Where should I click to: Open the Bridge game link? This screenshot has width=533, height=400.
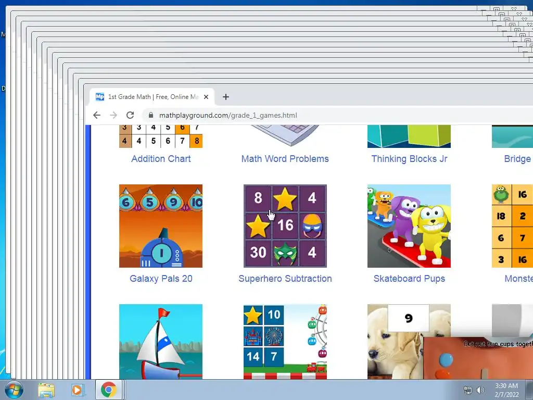pyautogui.click(x=518, y=159)
